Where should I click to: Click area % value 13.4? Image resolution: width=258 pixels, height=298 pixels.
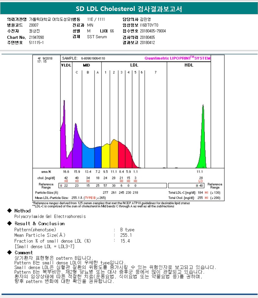88,171
